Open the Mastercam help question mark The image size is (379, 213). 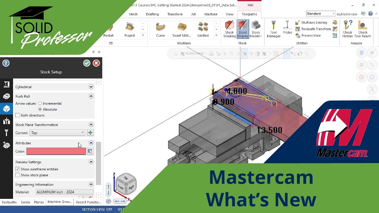(370, 14)
